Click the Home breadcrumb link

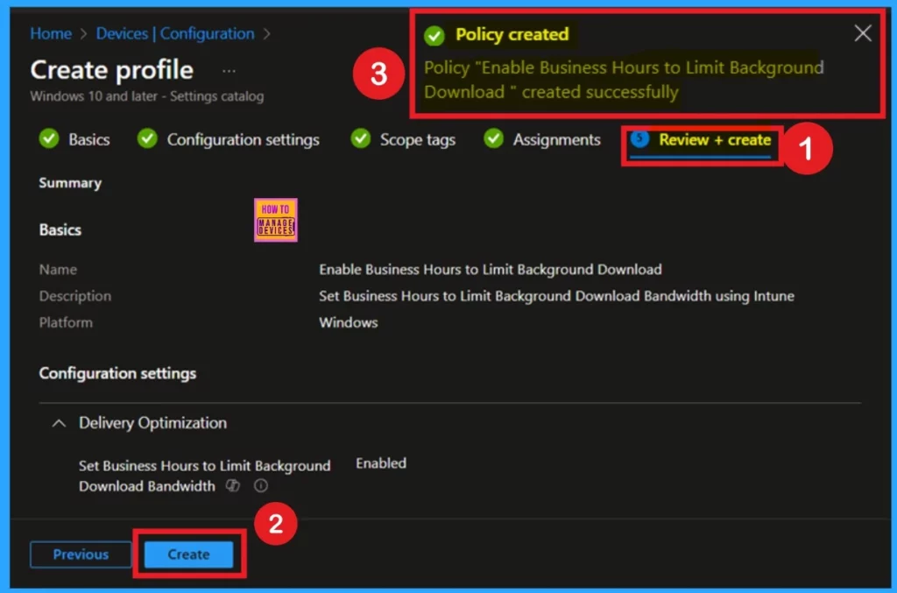[x=51, y=34]
